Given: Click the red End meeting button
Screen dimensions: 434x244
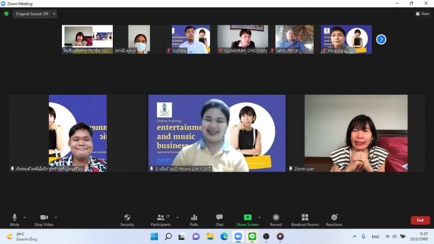Looking at the screenshot, I should coord(420,220).
